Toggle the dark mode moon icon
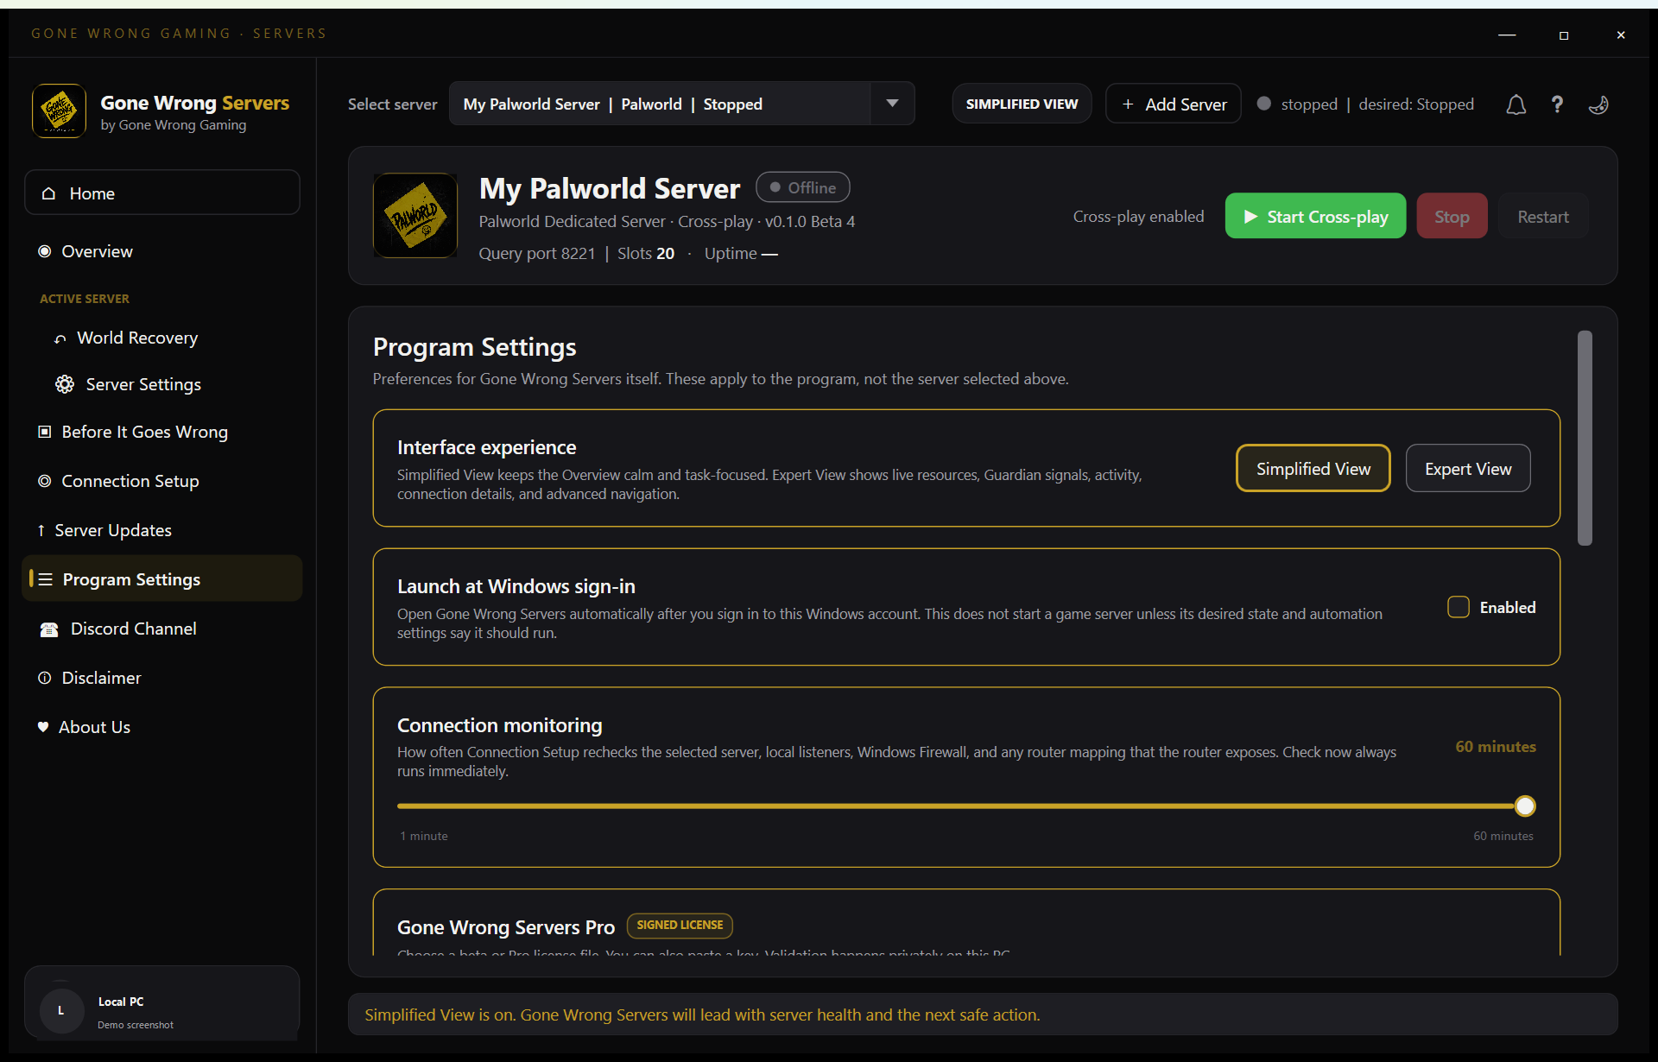 tap(1598, 104)
